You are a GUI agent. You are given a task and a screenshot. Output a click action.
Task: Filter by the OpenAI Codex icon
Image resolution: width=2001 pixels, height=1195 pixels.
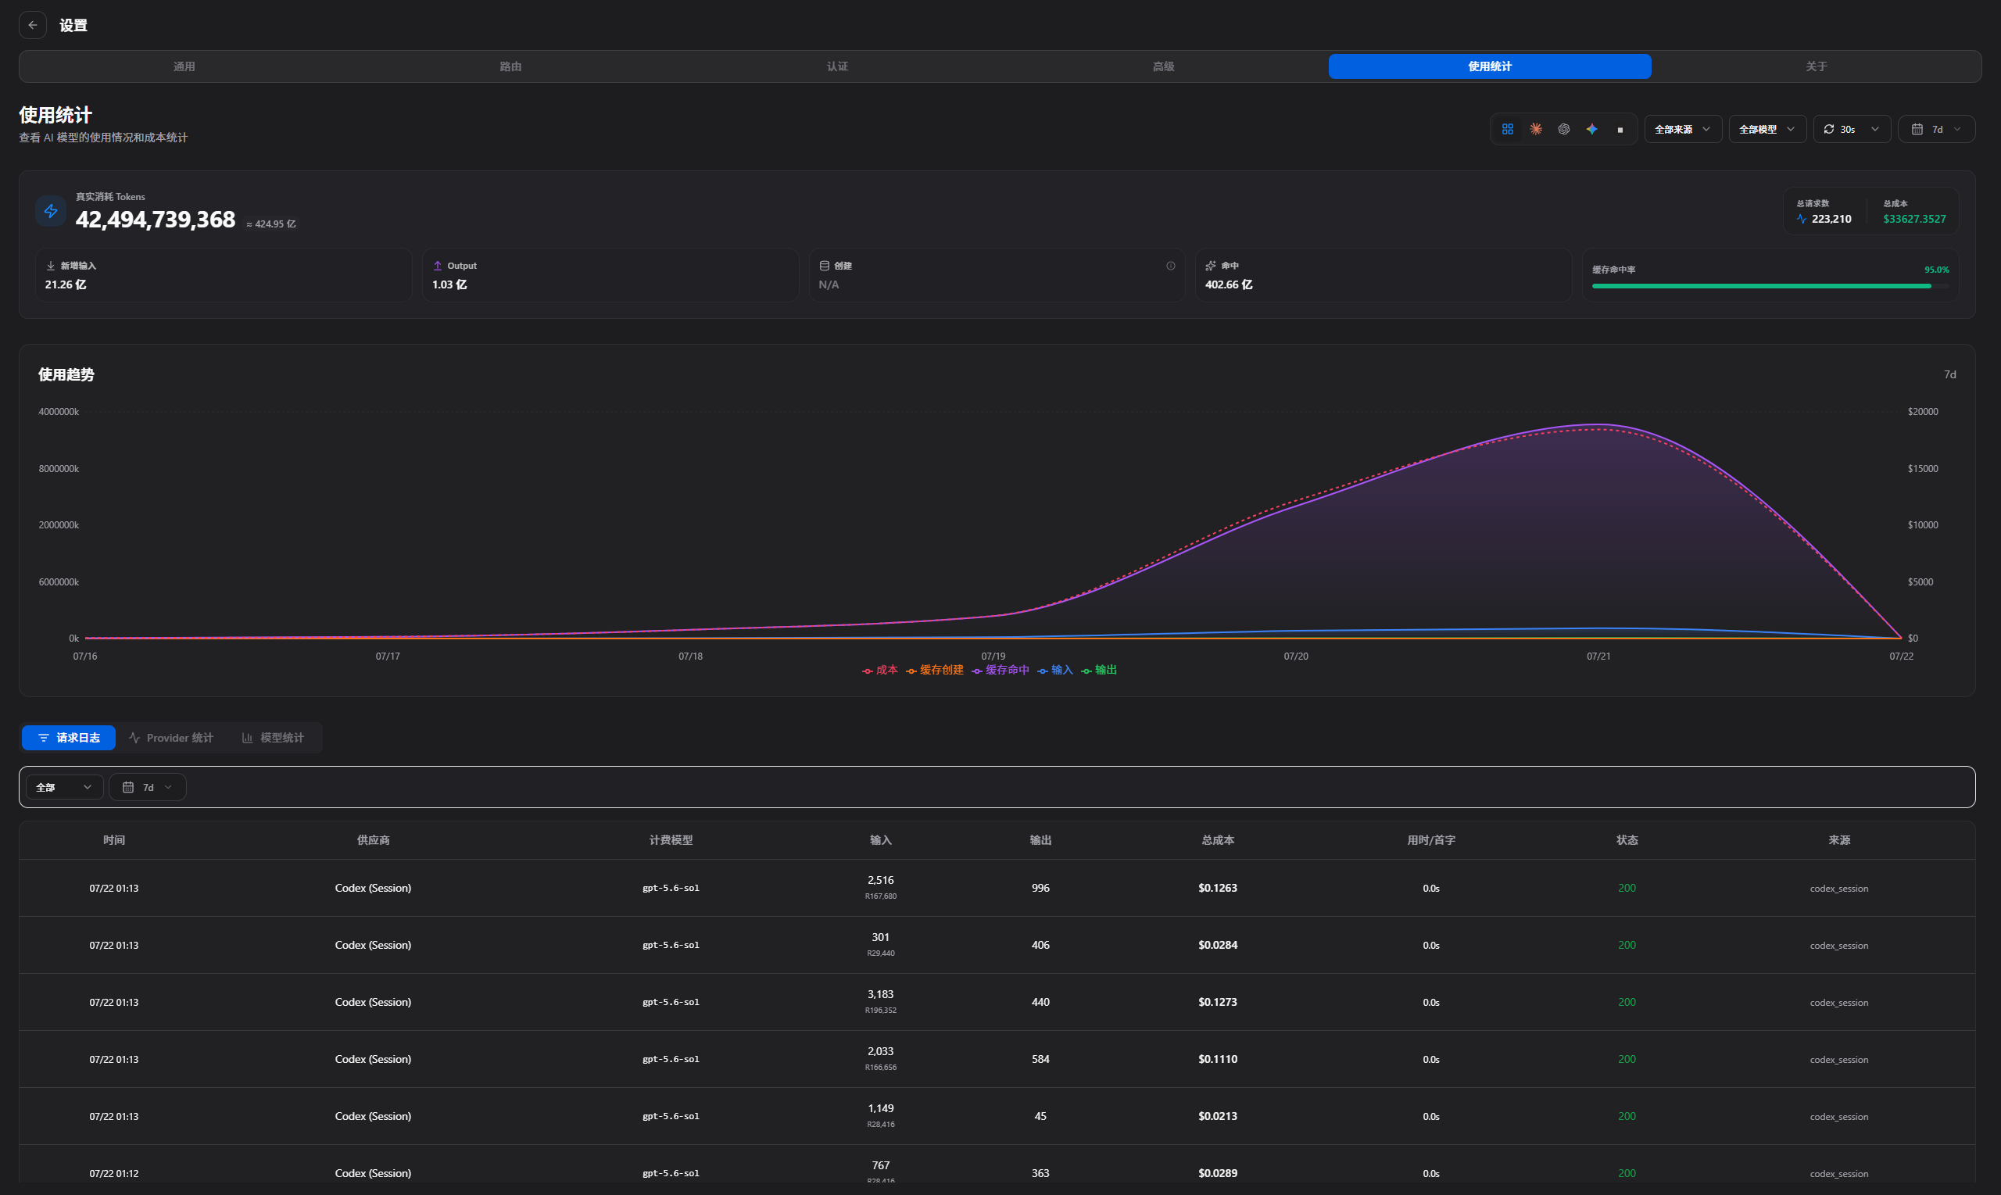1564,129
